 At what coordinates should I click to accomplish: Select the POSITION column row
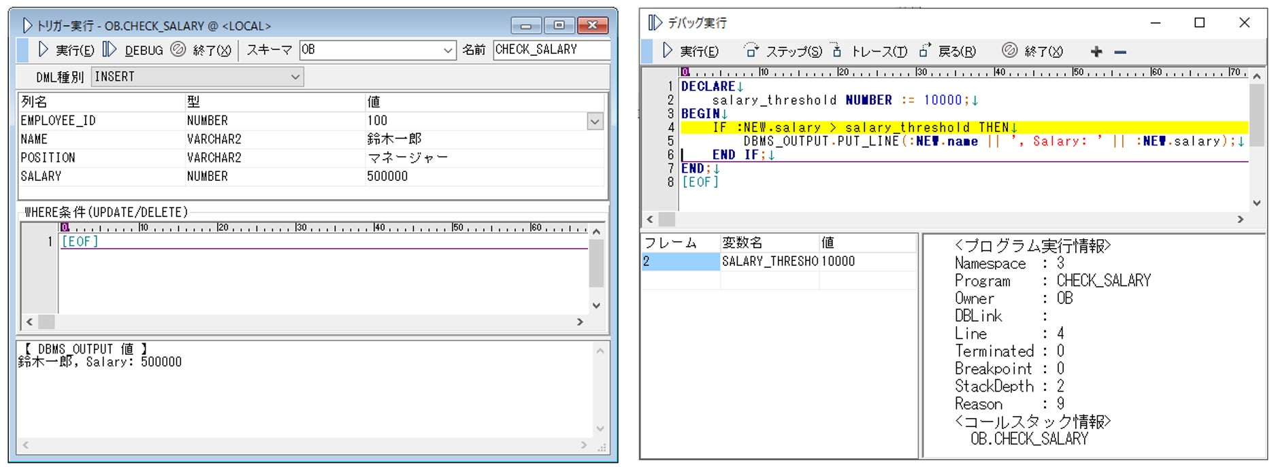pos(101,158)
